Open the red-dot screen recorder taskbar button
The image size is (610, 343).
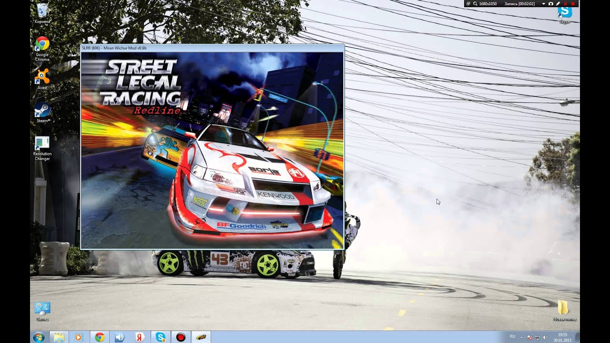181,337
